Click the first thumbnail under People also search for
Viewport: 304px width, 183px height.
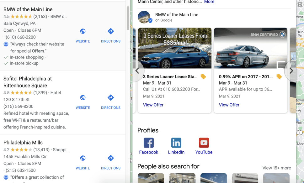[x=151, y=178]
